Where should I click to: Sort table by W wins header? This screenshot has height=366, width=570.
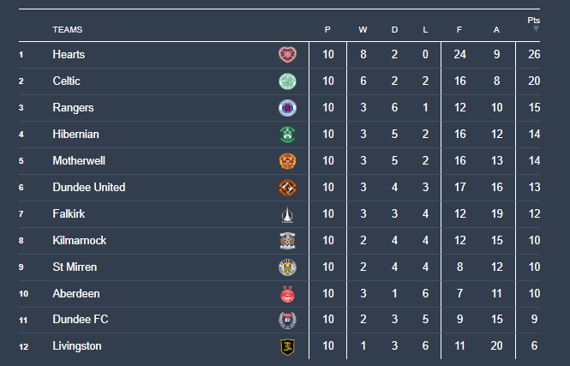tap(363, 30)
